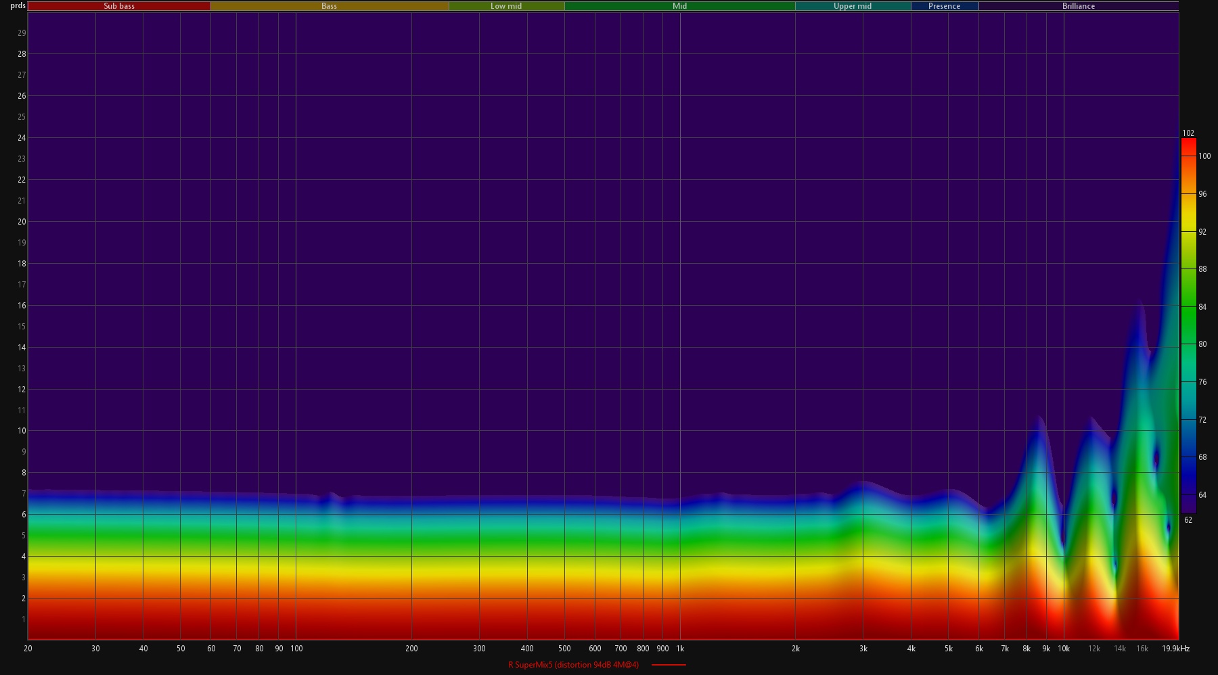The width and height of the screenshot is (1218, 675).
Task: Click the color scale bar at 84 dB
Action: pos(1188,307)
